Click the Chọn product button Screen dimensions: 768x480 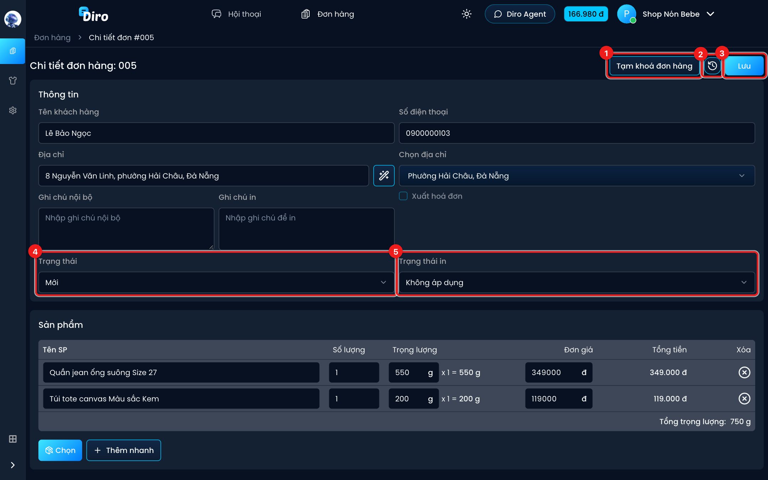coord(60,450)
